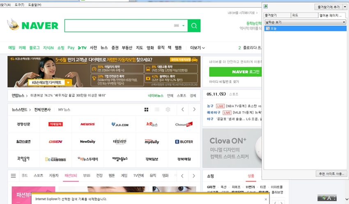This screenshot has height=204, width=349.
Task: Open the BLOTER press logo
Action: pos(184,142)
